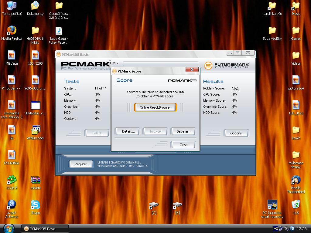Open the komín folder
311x233 pixels.
[296, 132]
